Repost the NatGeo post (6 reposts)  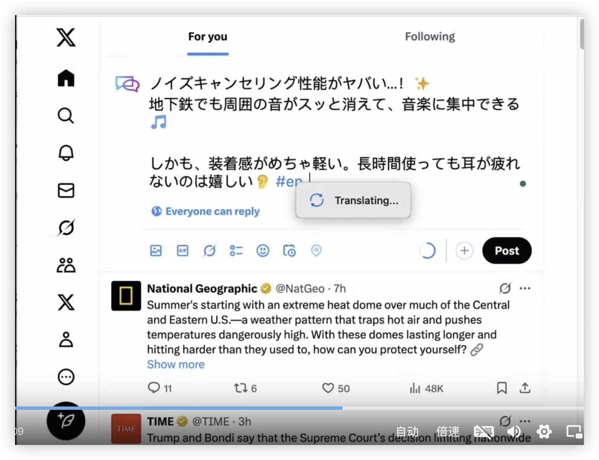click(245, 388)
